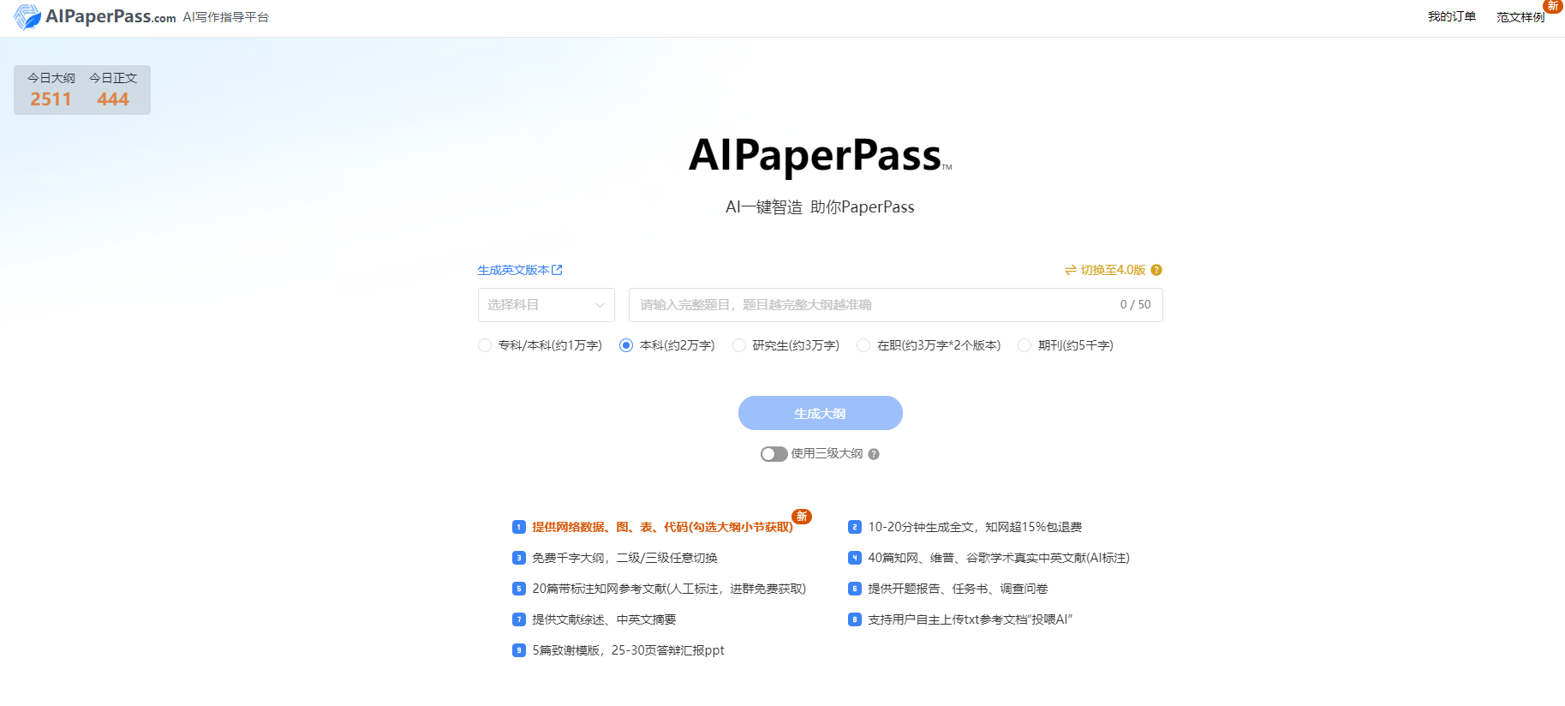Toggle the 使用三级大纲 switch
This screenshot has width=1565, height=706.
pos(774,454)
